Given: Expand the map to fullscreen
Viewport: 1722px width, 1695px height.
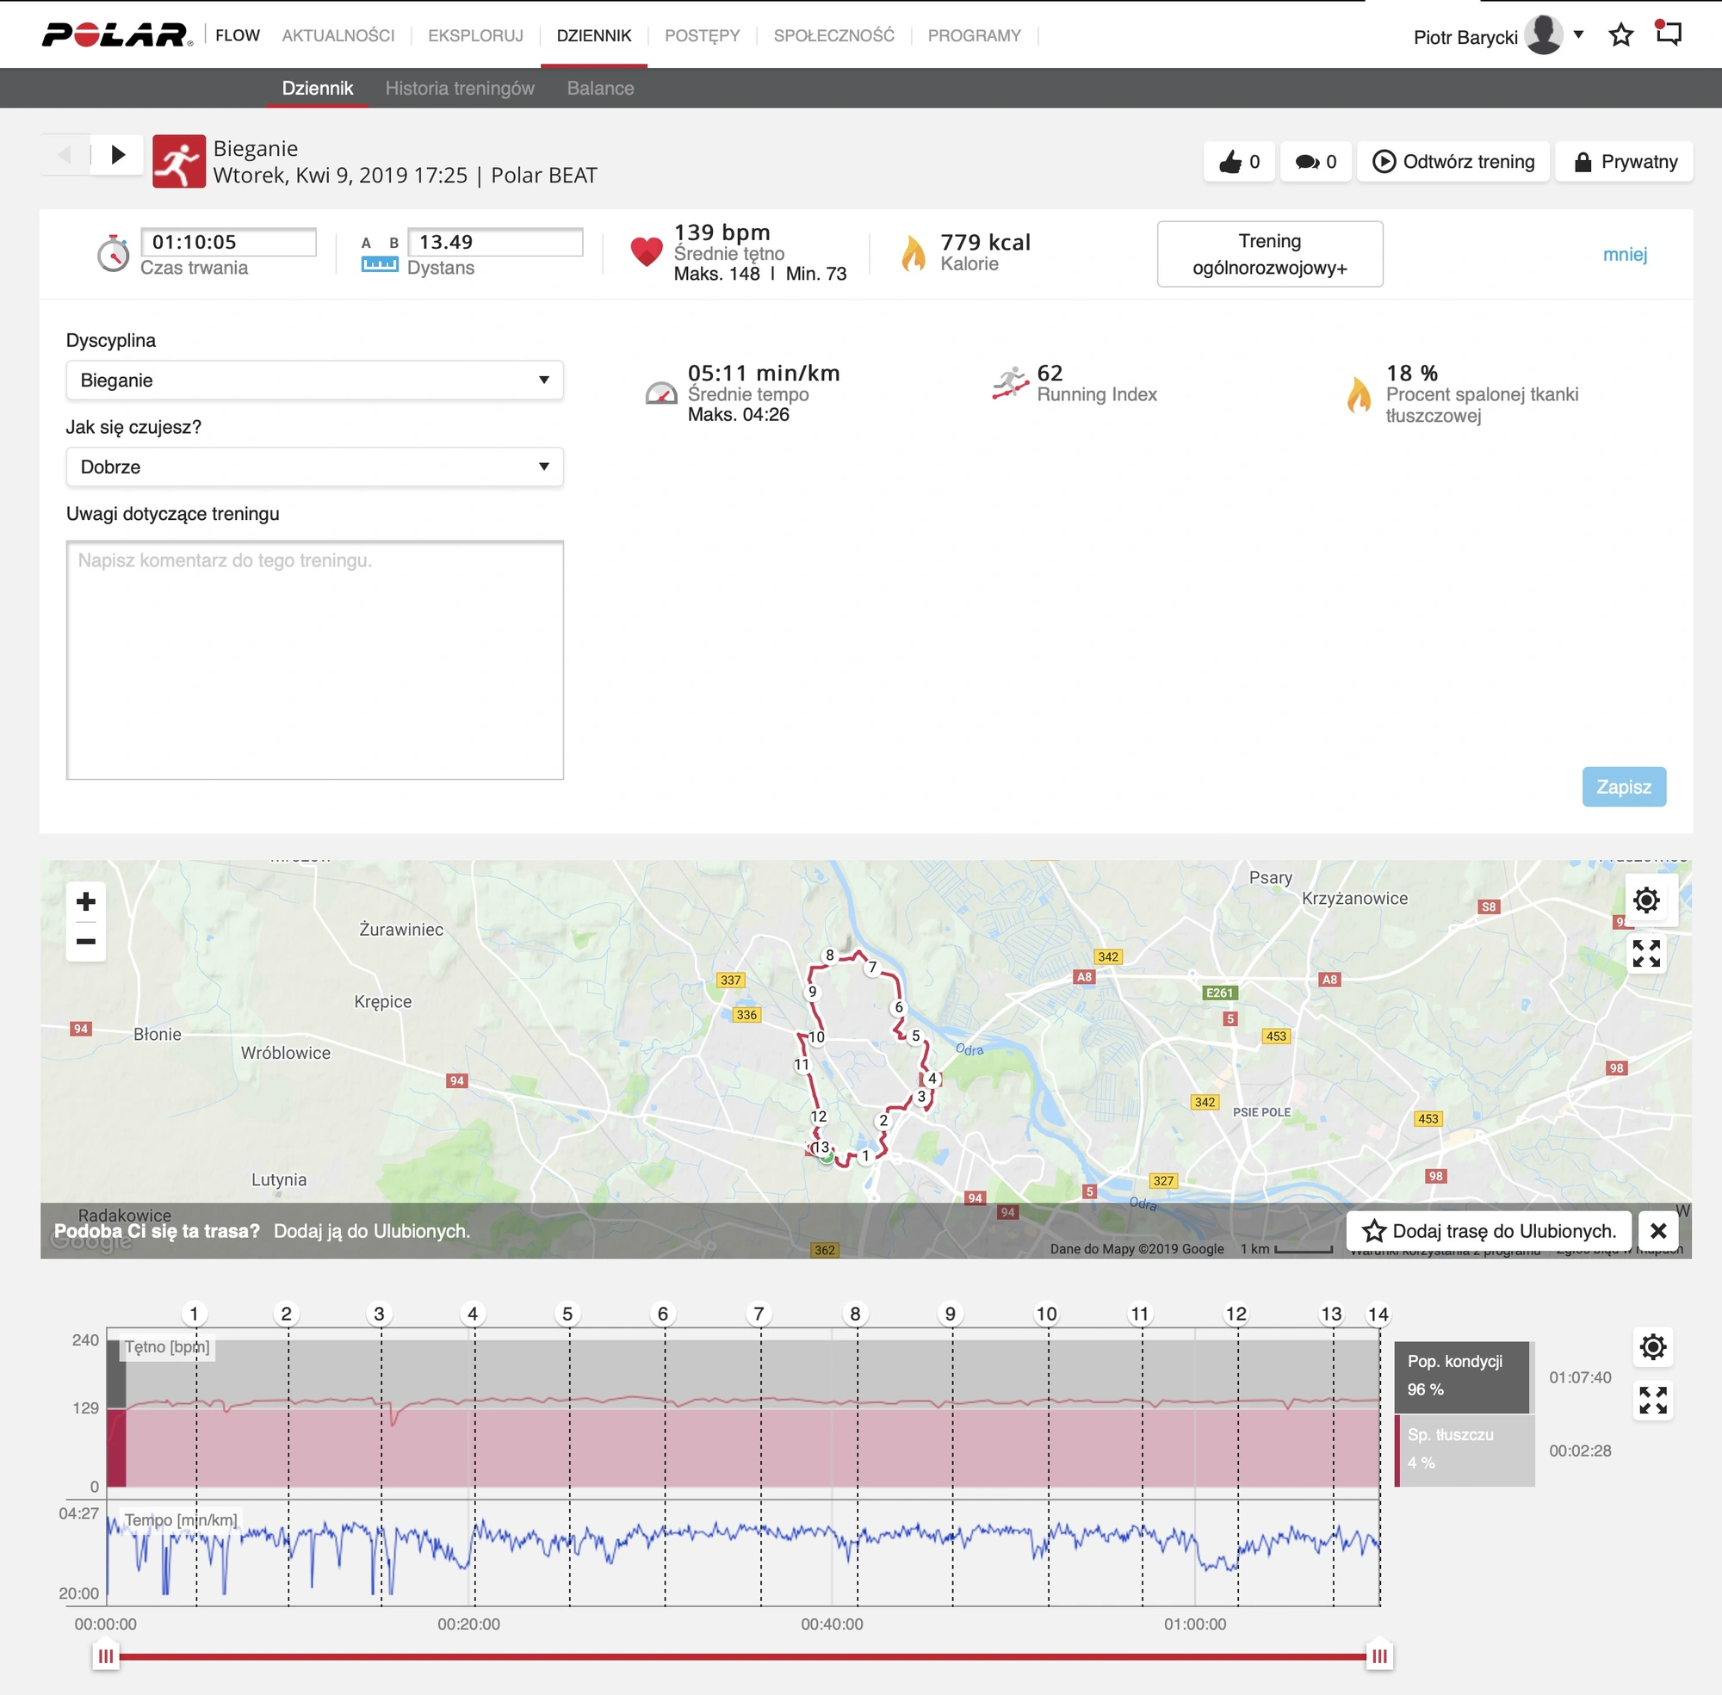Looking at the screenshot, I should pos(1646,954).
